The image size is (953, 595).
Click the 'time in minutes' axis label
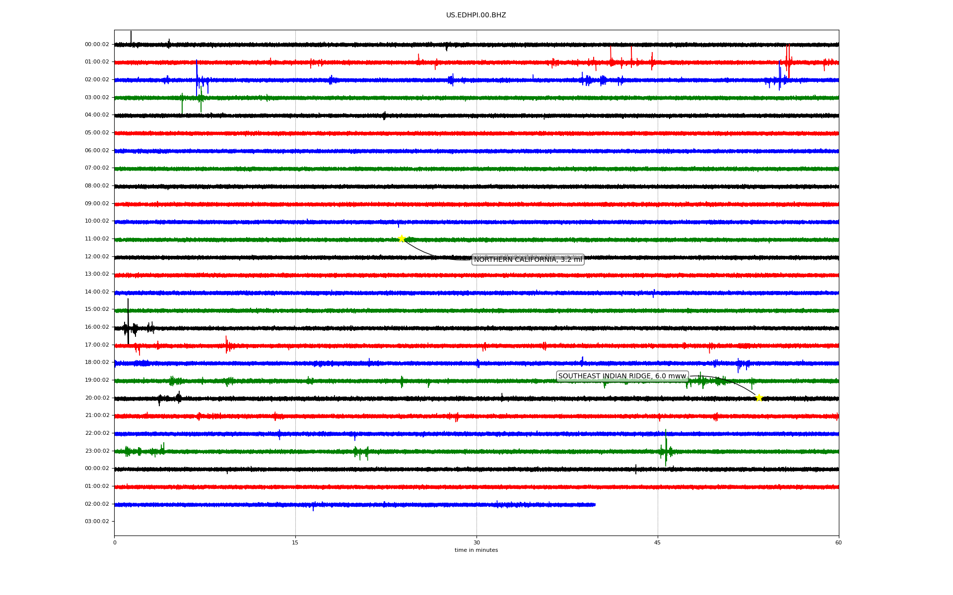coord(476,550)
